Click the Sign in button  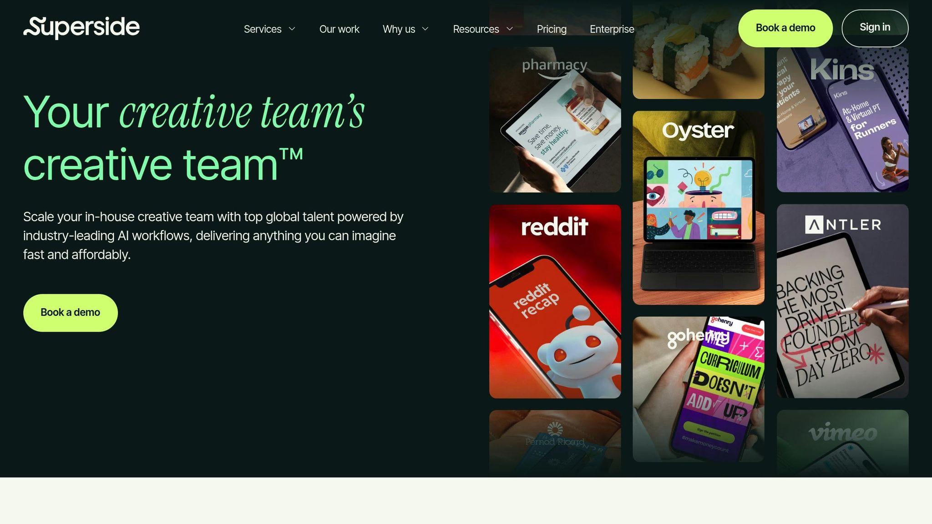(875, 28)
